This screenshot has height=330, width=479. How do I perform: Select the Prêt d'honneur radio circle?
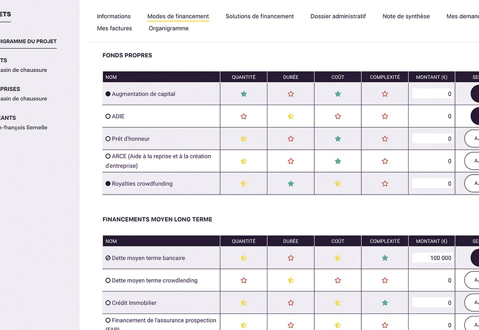tap(108, 139)
